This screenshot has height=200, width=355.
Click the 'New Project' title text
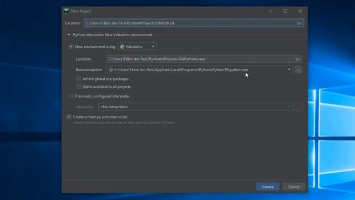click(81, 11)
